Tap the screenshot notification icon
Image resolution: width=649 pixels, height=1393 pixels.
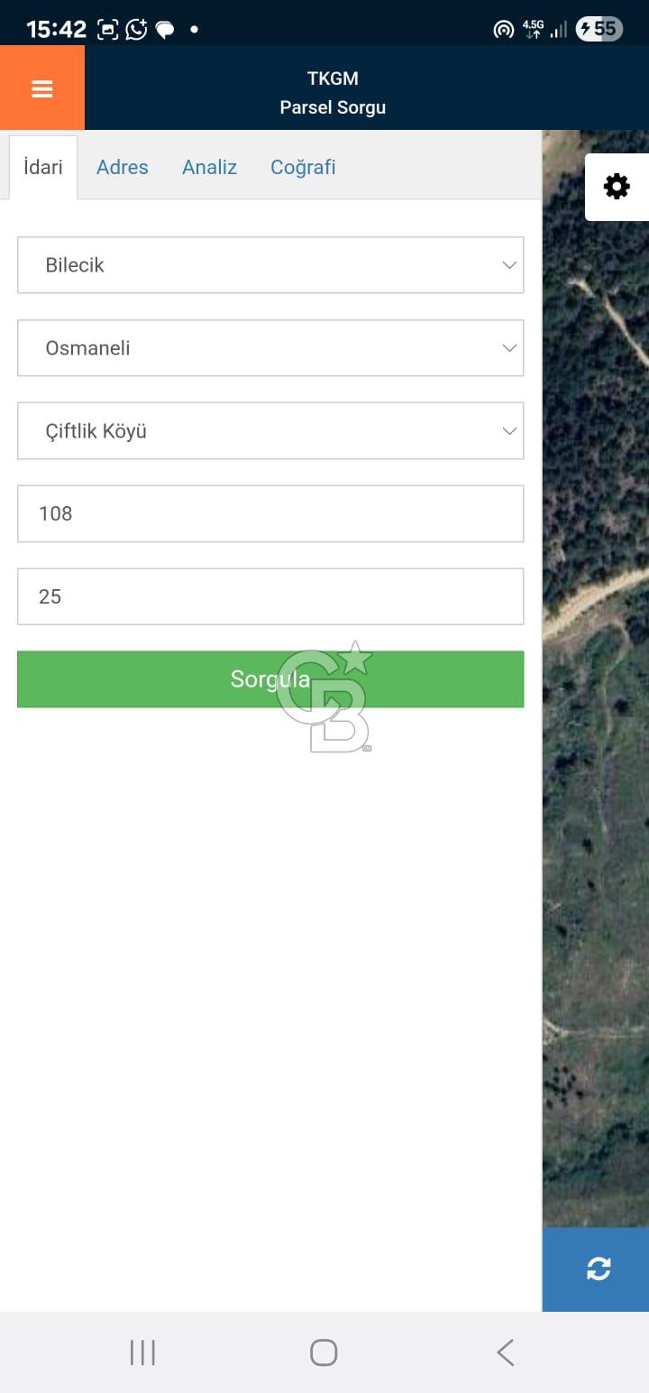pyautogui.click(x=106, y=28)
